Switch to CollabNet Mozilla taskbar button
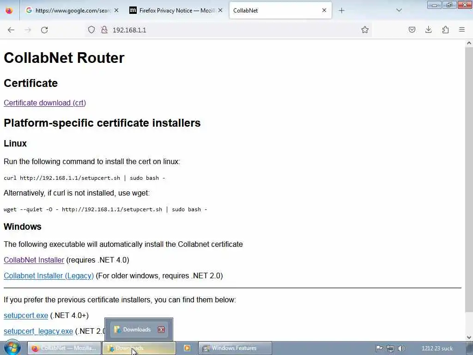 click(x=64, y=348)
